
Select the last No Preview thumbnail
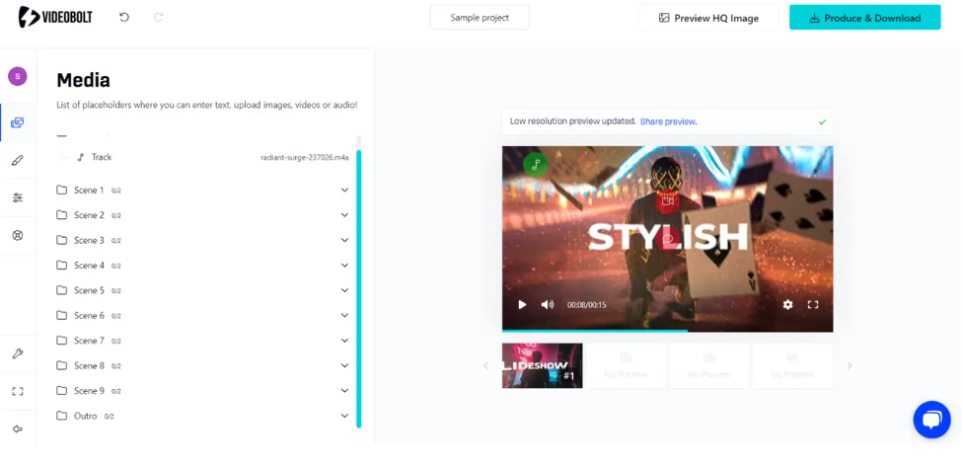tap(793, 365)
